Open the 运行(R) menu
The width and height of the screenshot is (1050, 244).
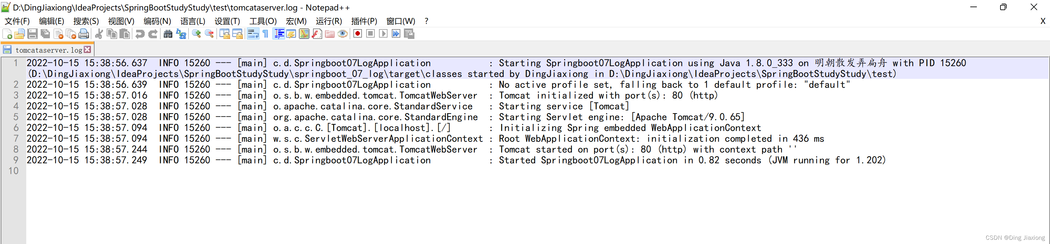point(329,21)
